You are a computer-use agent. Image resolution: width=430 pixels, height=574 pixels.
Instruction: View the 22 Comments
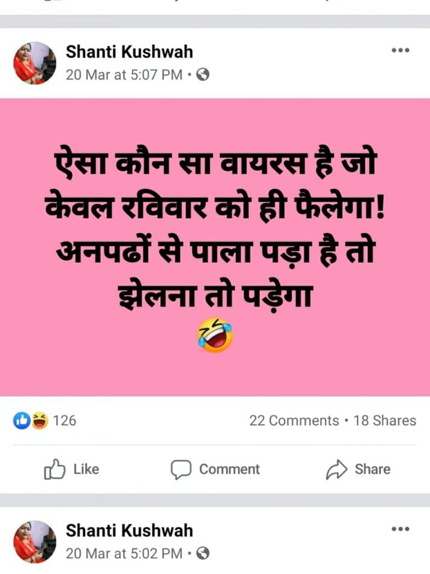tap(294, 420)
